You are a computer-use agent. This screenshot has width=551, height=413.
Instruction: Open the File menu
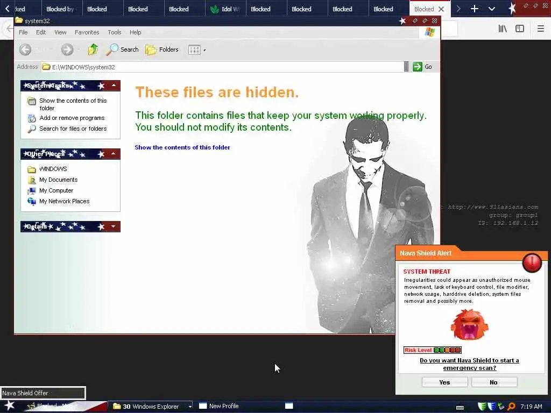[x=23, y=32]
